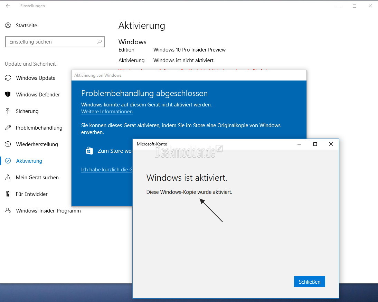Click 'Windows 10 Pro Insider Preview' text

189,50
